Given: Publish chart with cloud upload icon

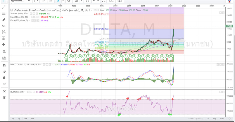Looking at the screenshot, I should 120,1.
